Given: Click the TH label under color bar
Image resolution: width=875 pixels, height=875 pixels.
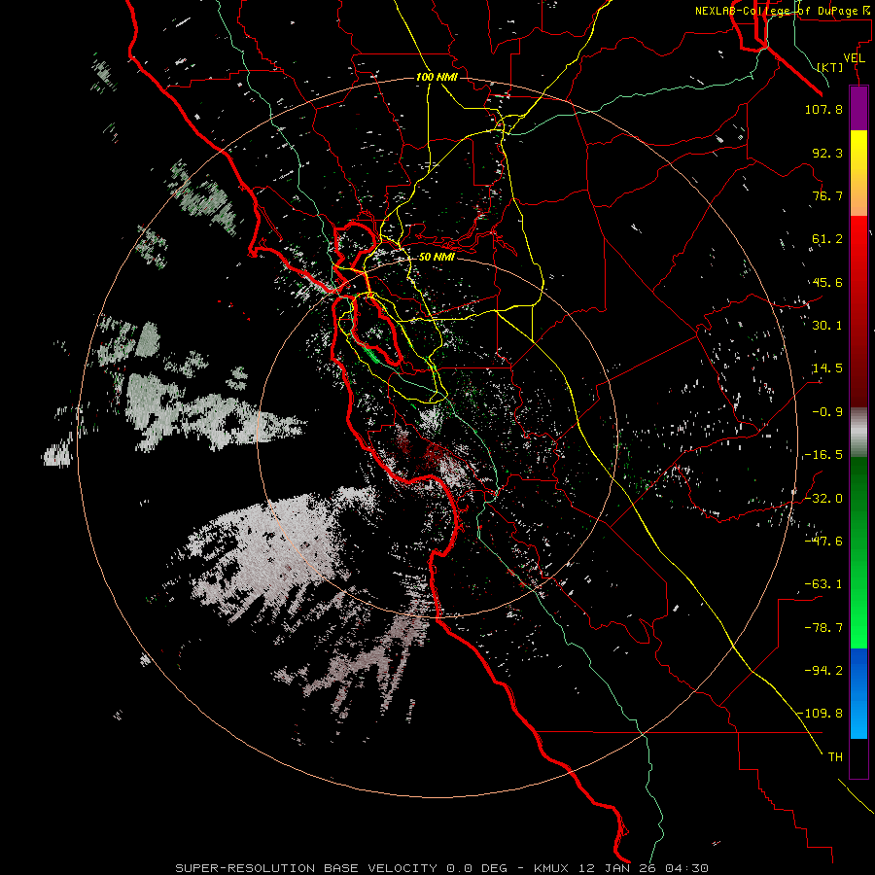Looking at the screenshot, I should click(835, 757).
